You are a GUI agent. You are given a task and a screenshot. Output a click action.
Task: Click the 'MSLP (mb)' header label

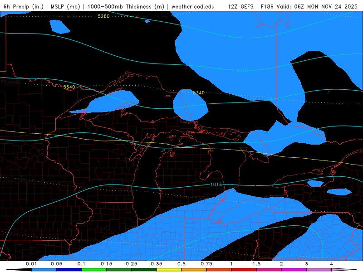point(65,7)
